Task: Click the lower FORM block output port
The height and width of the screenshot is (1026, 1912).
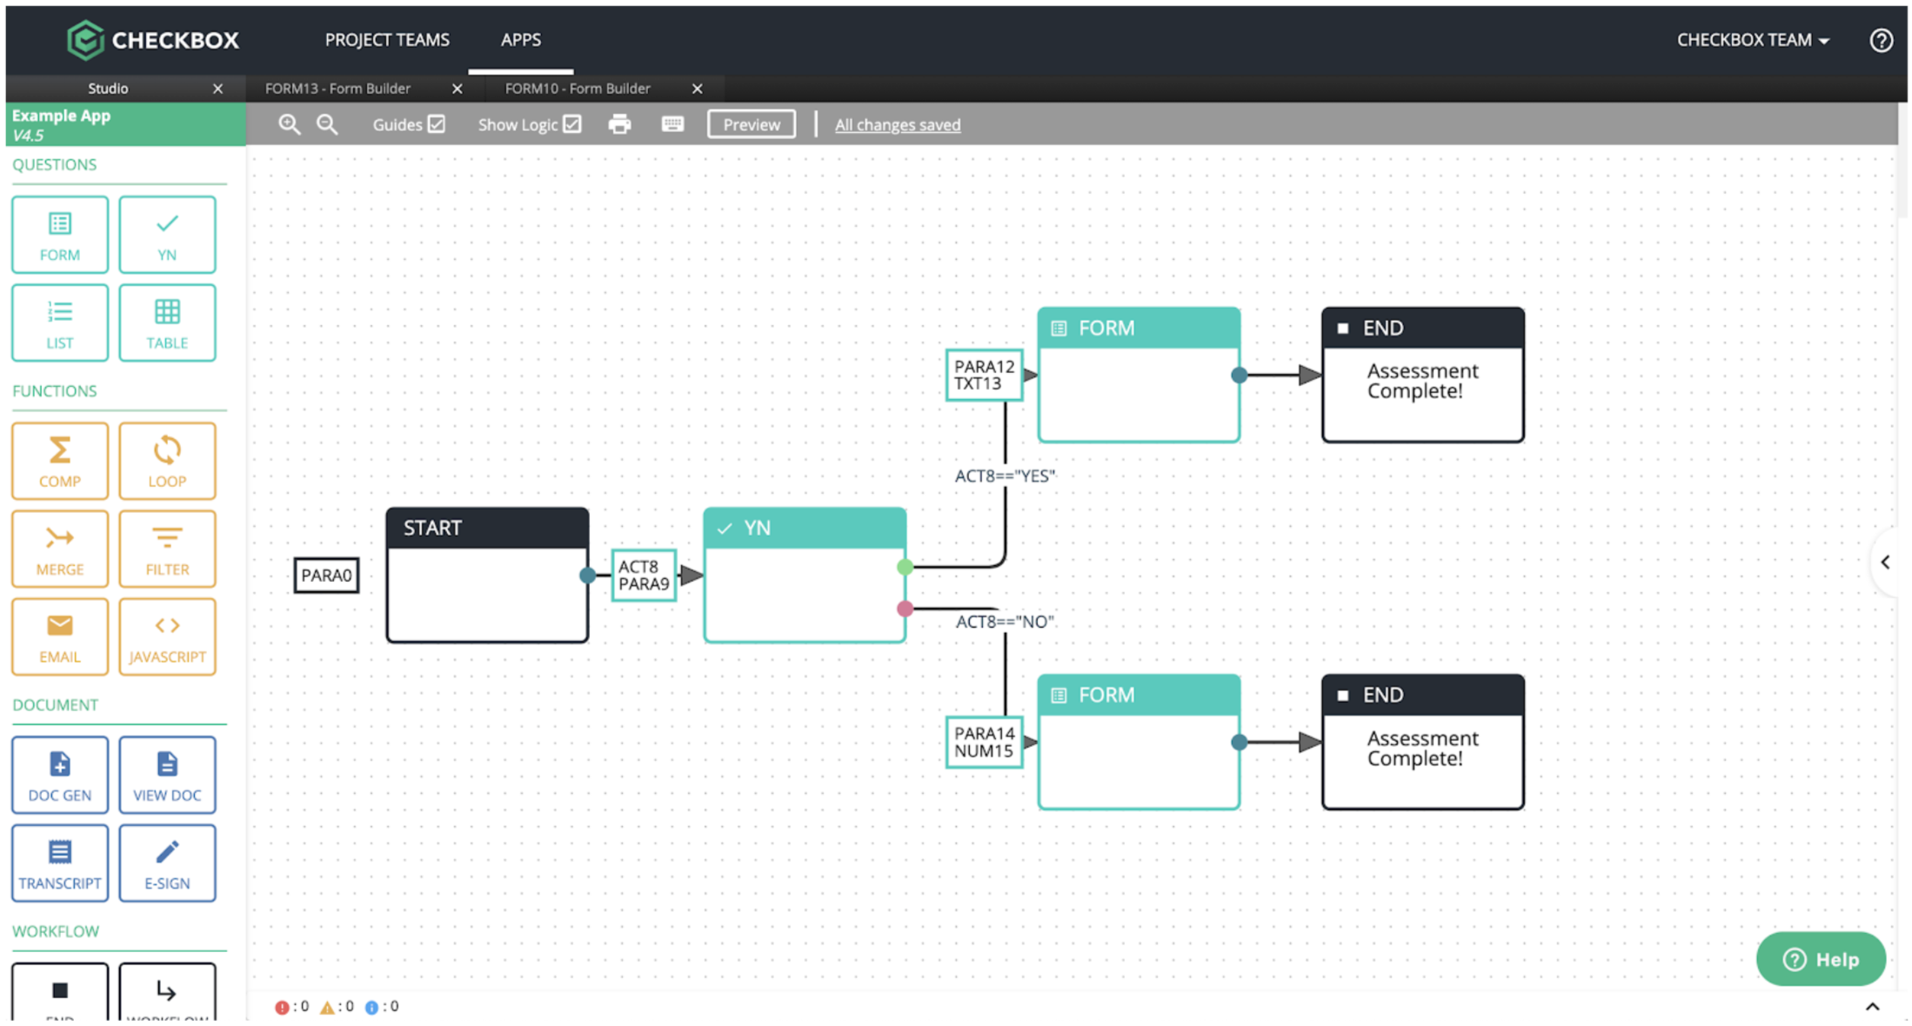Action: pos(1240,743)
